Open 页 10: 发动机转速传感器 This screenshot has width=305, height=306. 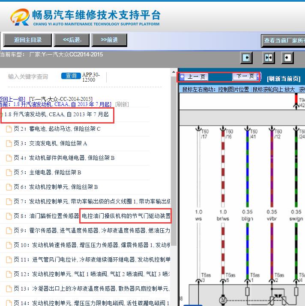tap(92, 245)
